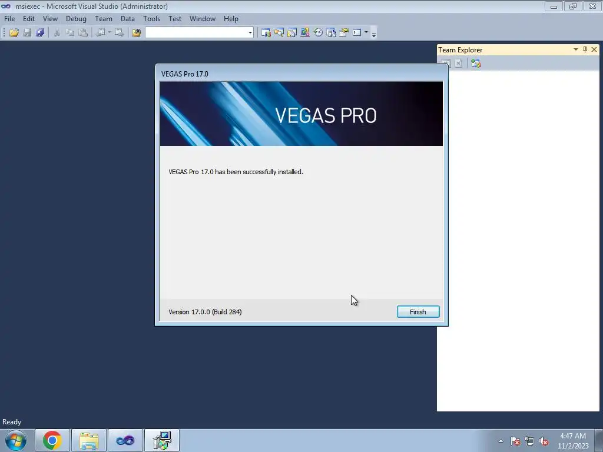
Task: Expand the Find combo box dropdown arrow
Action: 250,33
